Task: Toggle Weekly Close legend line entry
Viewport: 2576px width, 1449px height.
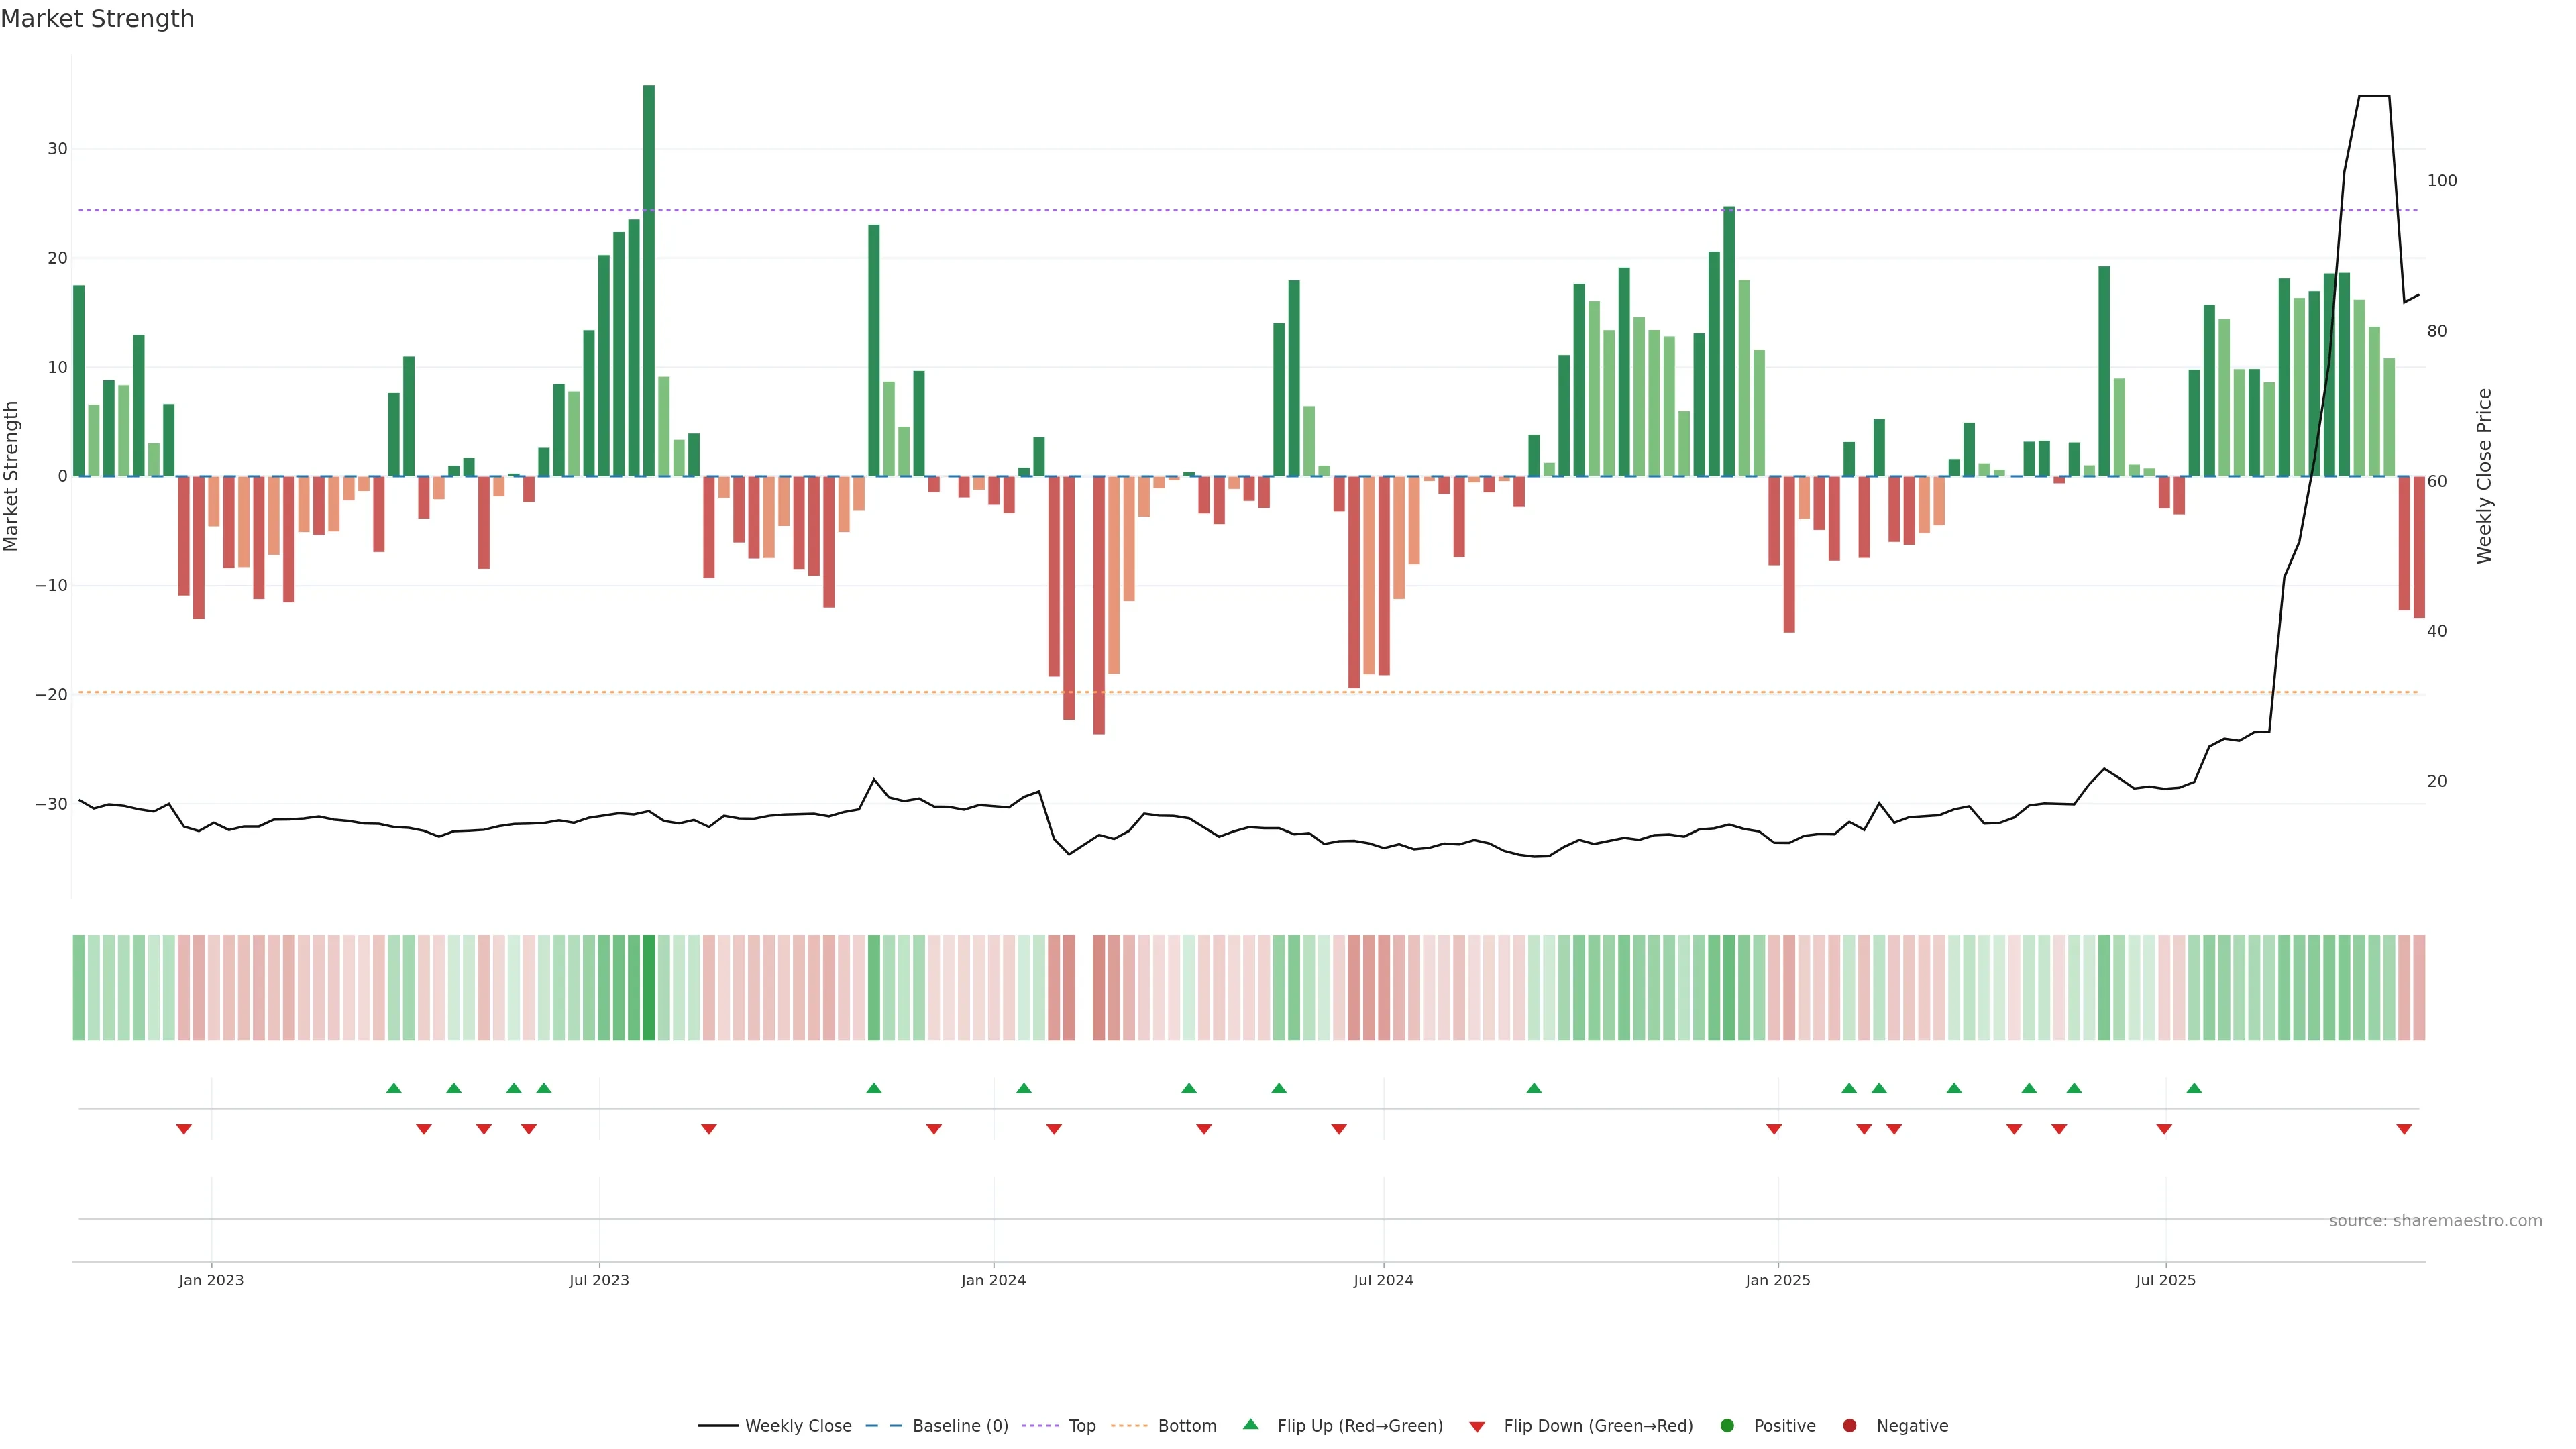Action: pyautogui.click(x=775, y=1426)
